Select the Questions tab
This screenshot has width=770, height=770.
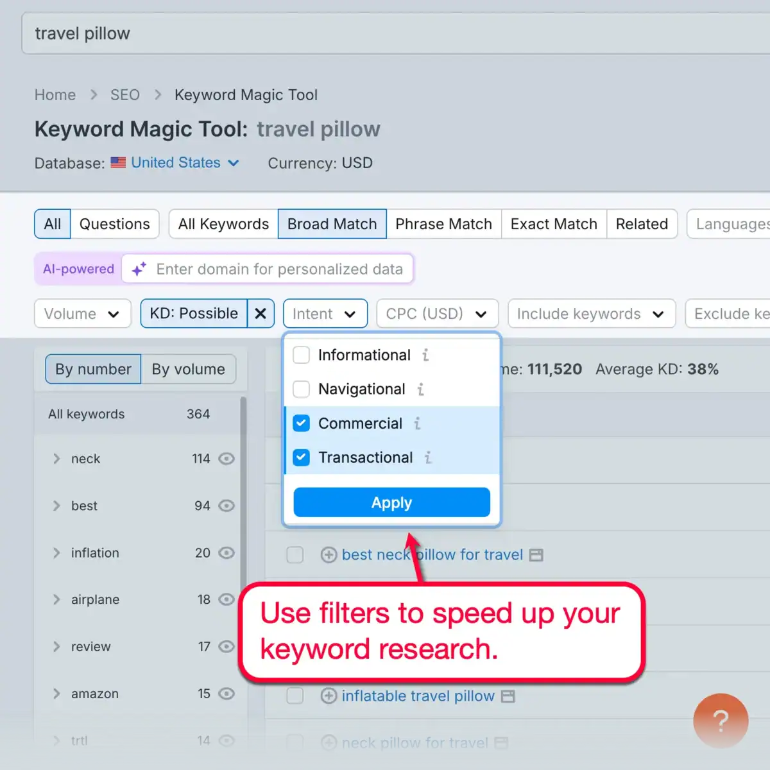115,224
